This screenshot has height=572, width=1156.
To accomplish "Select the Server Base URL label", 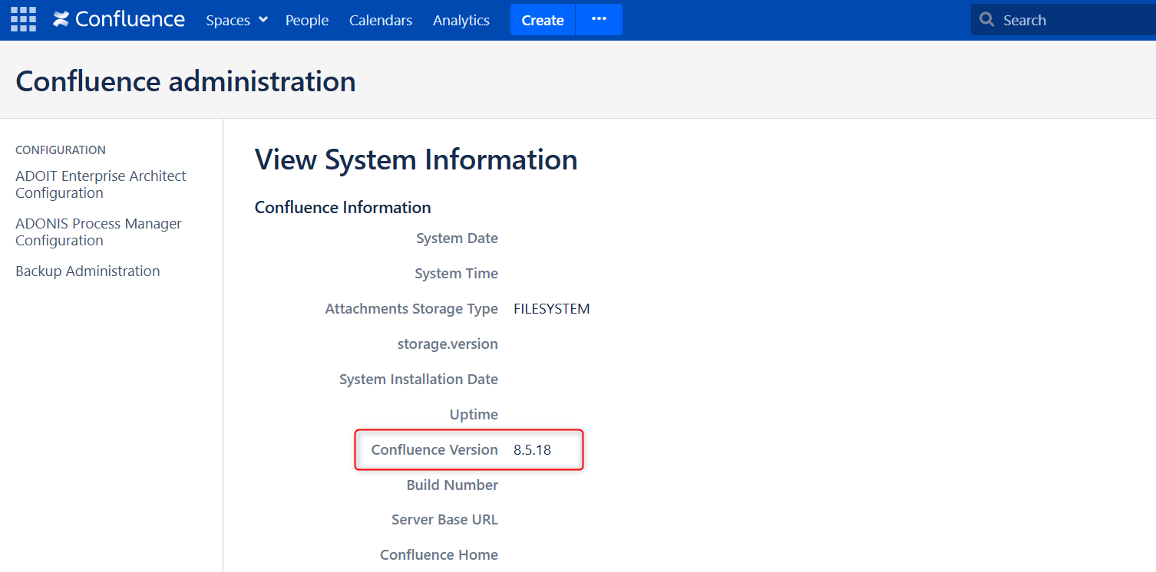I will (x=444, y=520).
